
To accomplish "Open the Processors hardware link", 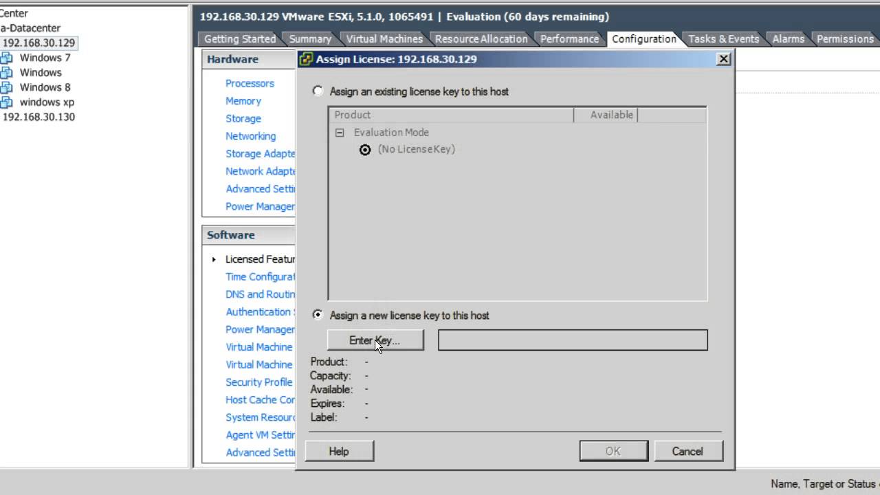I will pos(250,83).
